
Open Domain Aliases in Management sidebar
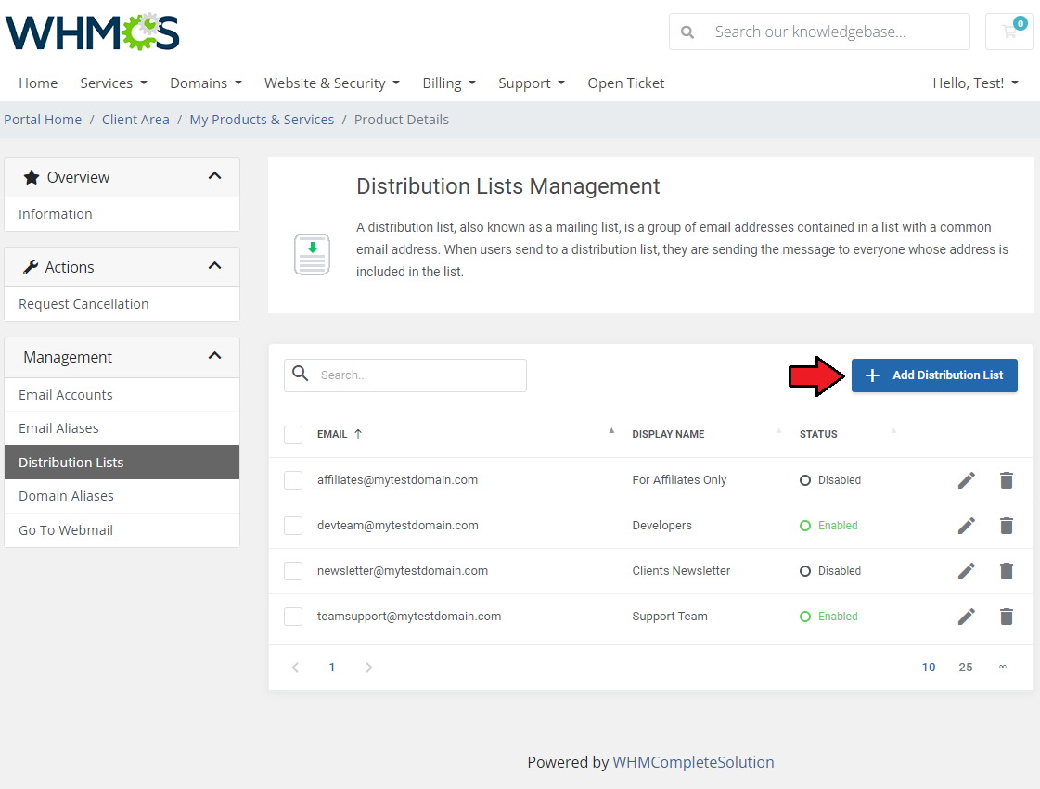tap(122, 496)
